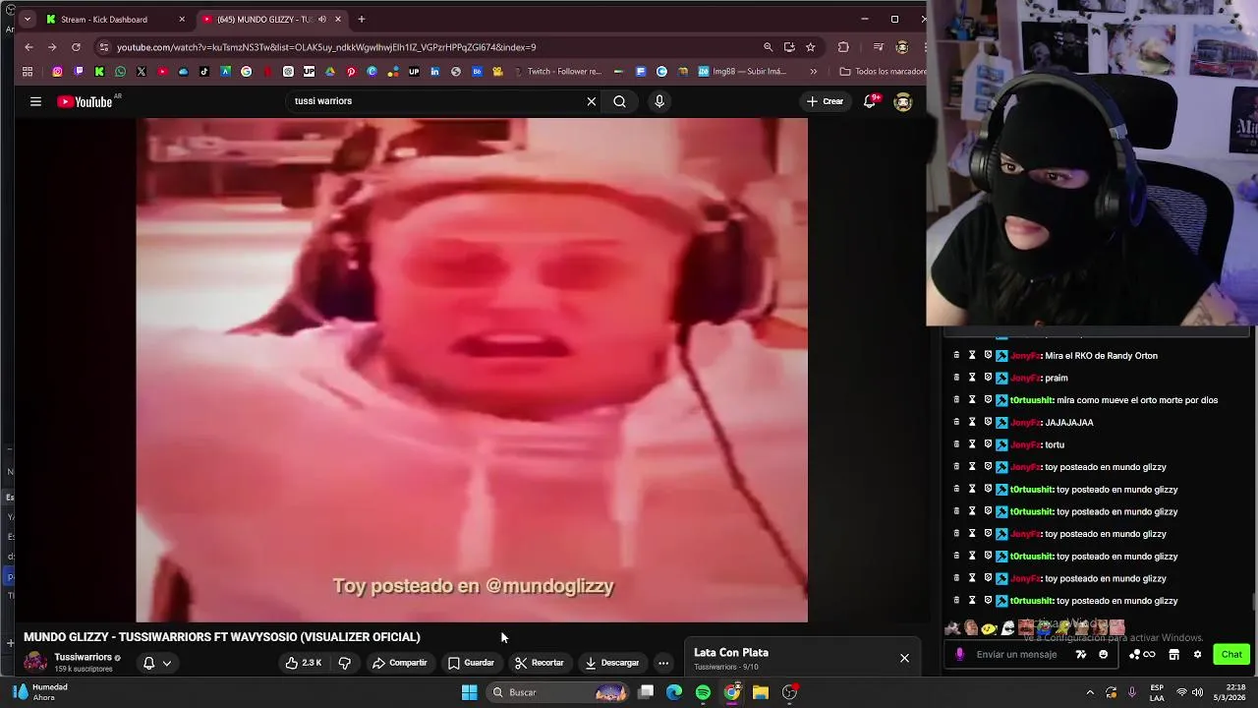Viewport: 1258px width, 708px height.
Task: Click the green Chat send button
Action: pyautogui.click(x=1231, y=655)
